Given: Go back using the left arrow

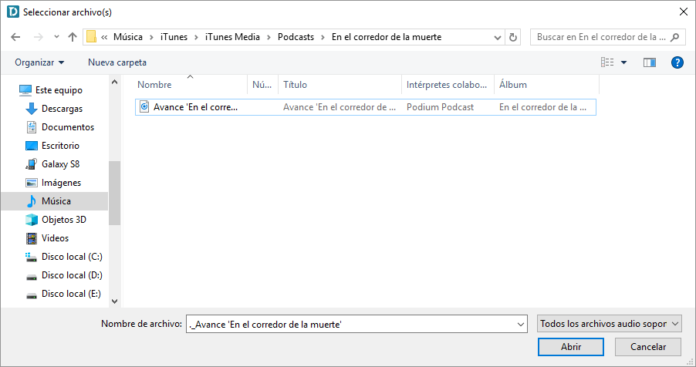Looking at the screenshot, I should click(x=15, y=37).
